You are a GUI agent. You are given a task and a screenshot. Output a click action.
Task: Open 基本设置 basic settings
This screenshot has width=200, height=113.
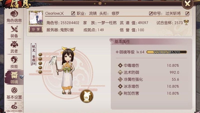click(x=14, y=93)
